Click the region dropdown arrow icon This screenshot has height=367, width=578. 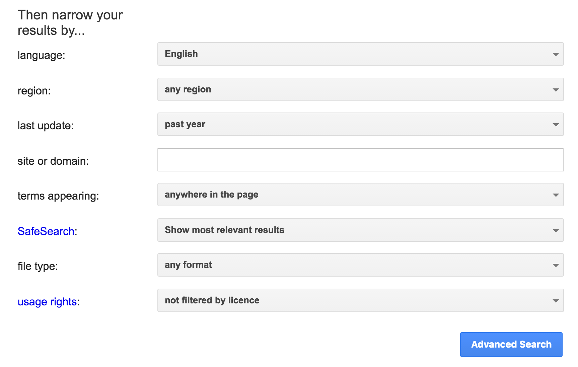click(x=556, y=90)
